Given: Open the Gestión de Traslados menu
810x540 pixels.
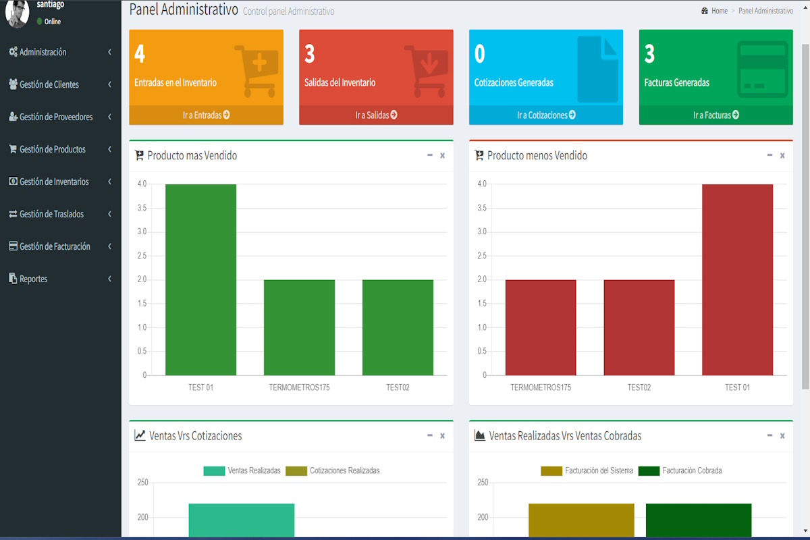Looking at the screenshot, I should (x=51, y=214).
